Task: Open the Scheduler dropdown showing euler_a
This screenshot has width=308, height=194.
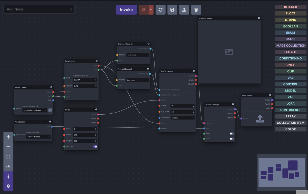Action: point(182,118)
